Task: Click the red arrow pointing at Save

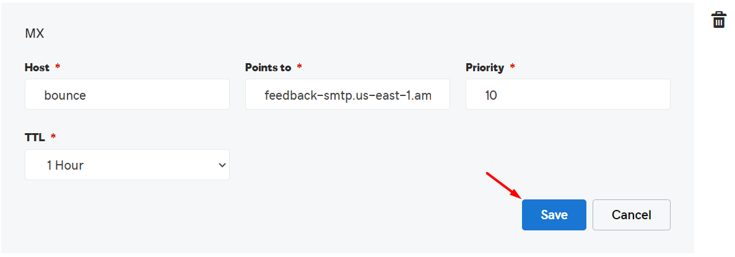Action: tap(503, 183)
